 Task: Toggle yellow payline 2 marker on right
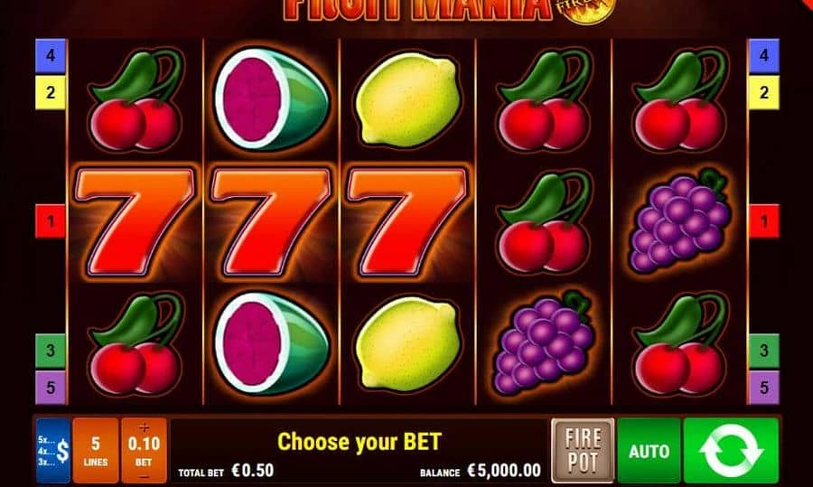pos(763,92)
